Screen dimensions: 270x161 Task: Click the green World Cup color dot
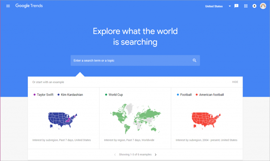106,95
